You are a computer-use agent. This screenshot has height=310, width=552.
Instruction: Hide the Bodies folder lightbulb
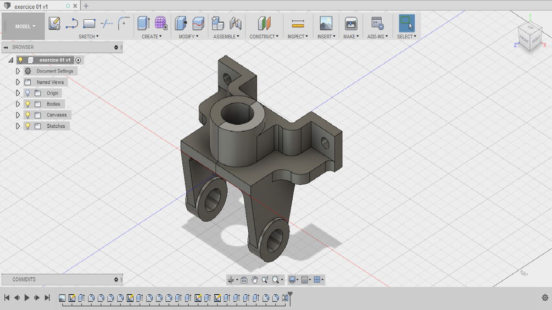coord(27,104)
